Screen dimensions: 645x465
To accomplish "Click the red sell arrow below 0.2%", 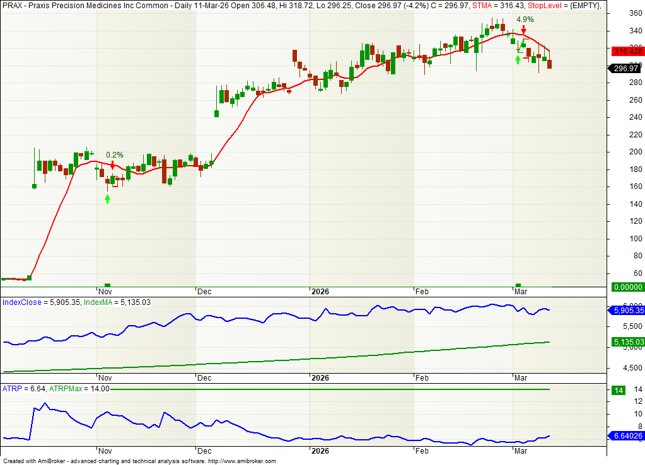I will [112, 165].
